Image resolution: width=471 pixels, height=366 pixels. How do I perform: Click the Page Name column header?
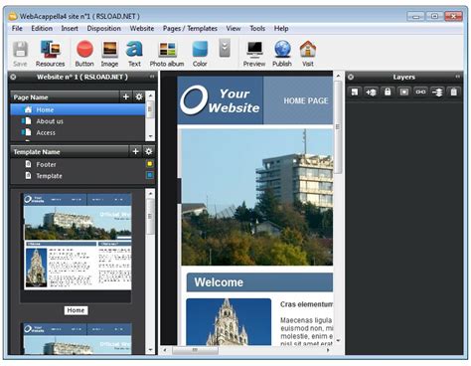(x=65, y=96)
